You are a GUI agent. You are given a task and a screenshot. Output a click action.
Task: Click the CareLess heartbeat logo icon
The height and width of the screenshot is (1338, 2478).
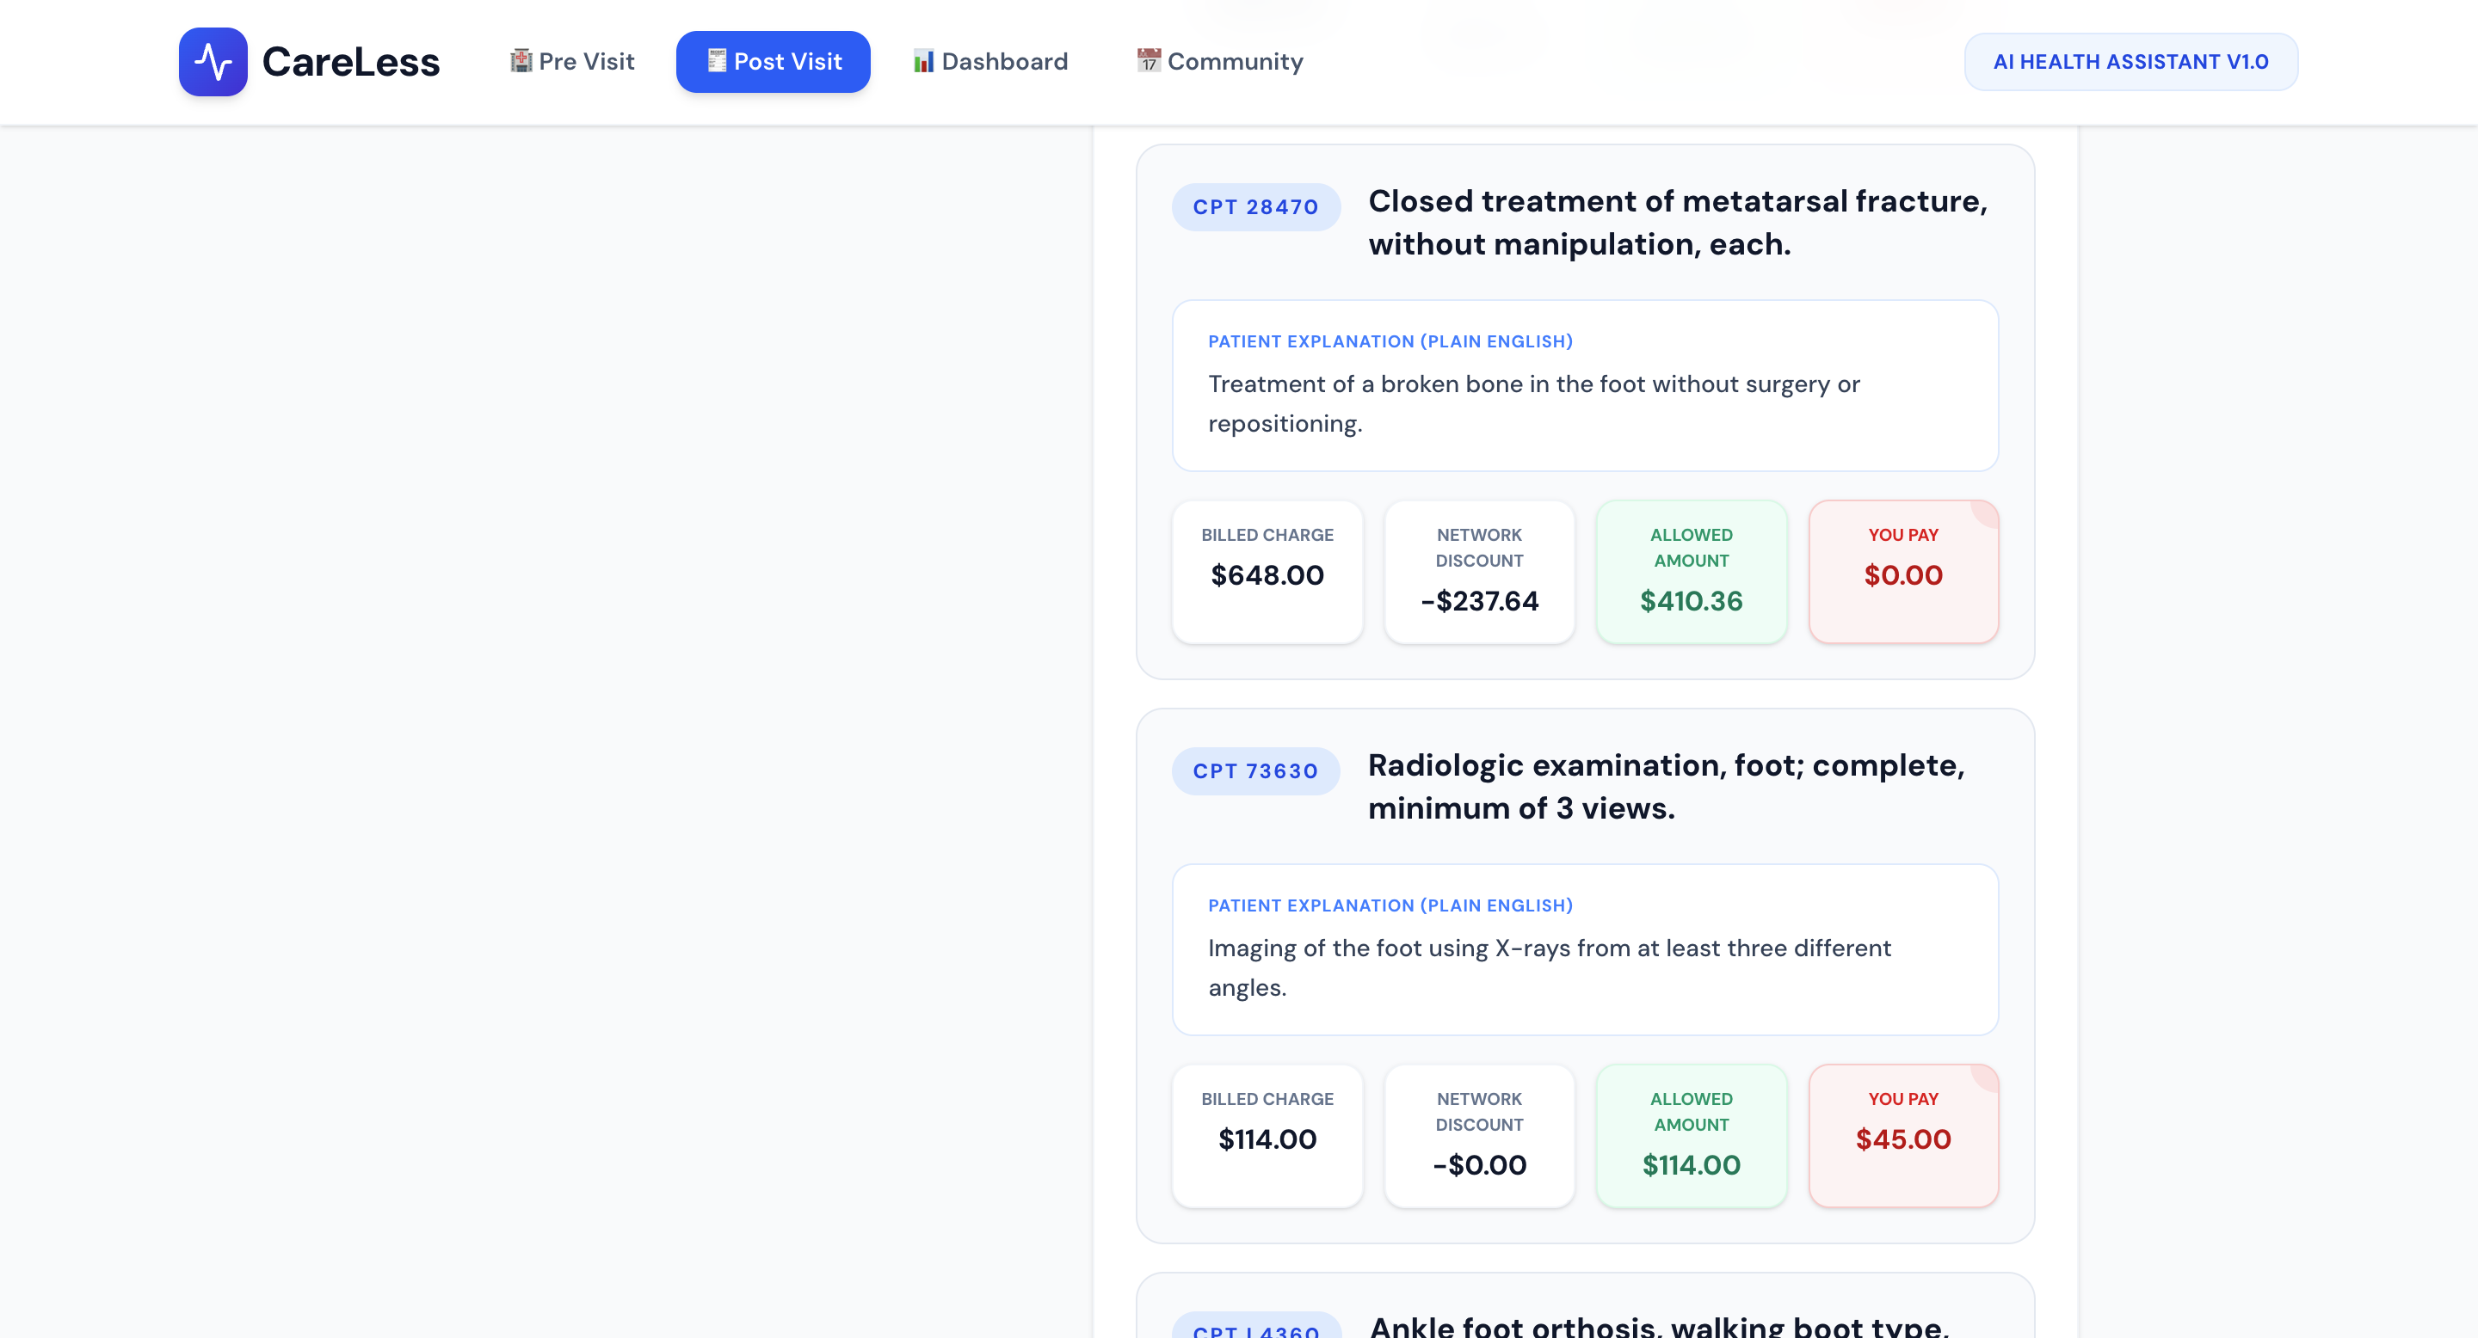click(213, 62)
